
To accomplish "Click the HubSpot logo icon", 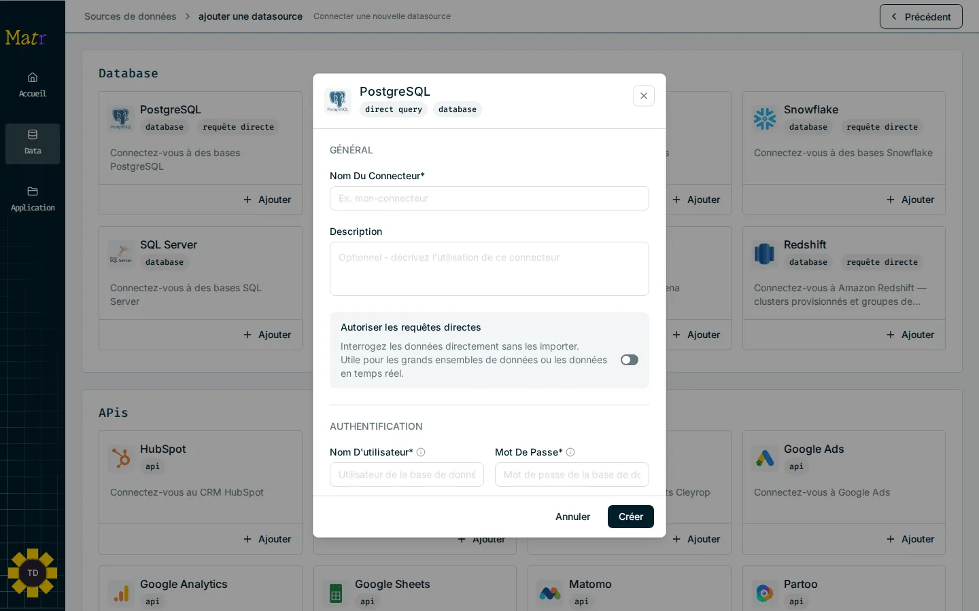I will [121, 458].
